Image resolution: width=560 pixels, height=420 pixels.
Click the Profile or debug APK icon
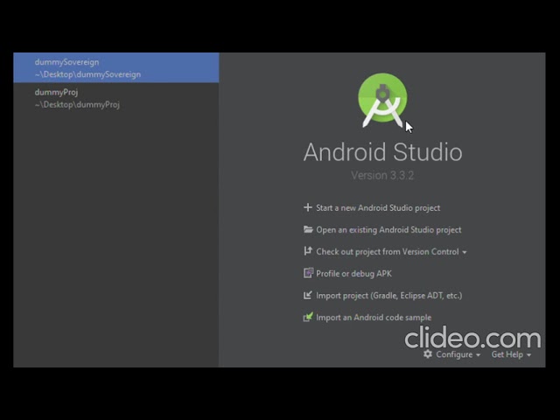(x=308, y=273)
